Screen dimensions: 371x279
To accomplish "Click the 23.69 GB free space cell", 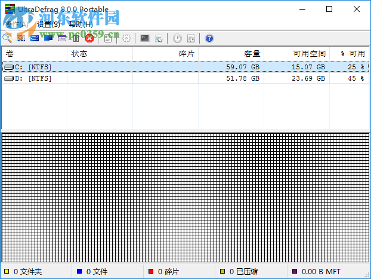I will [x=308, y=78].
